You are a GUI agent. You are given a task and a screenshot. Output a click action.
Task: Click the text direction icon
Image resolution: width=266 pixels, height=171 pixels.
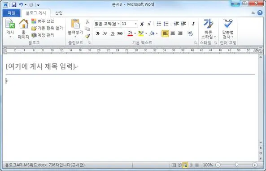193,24
